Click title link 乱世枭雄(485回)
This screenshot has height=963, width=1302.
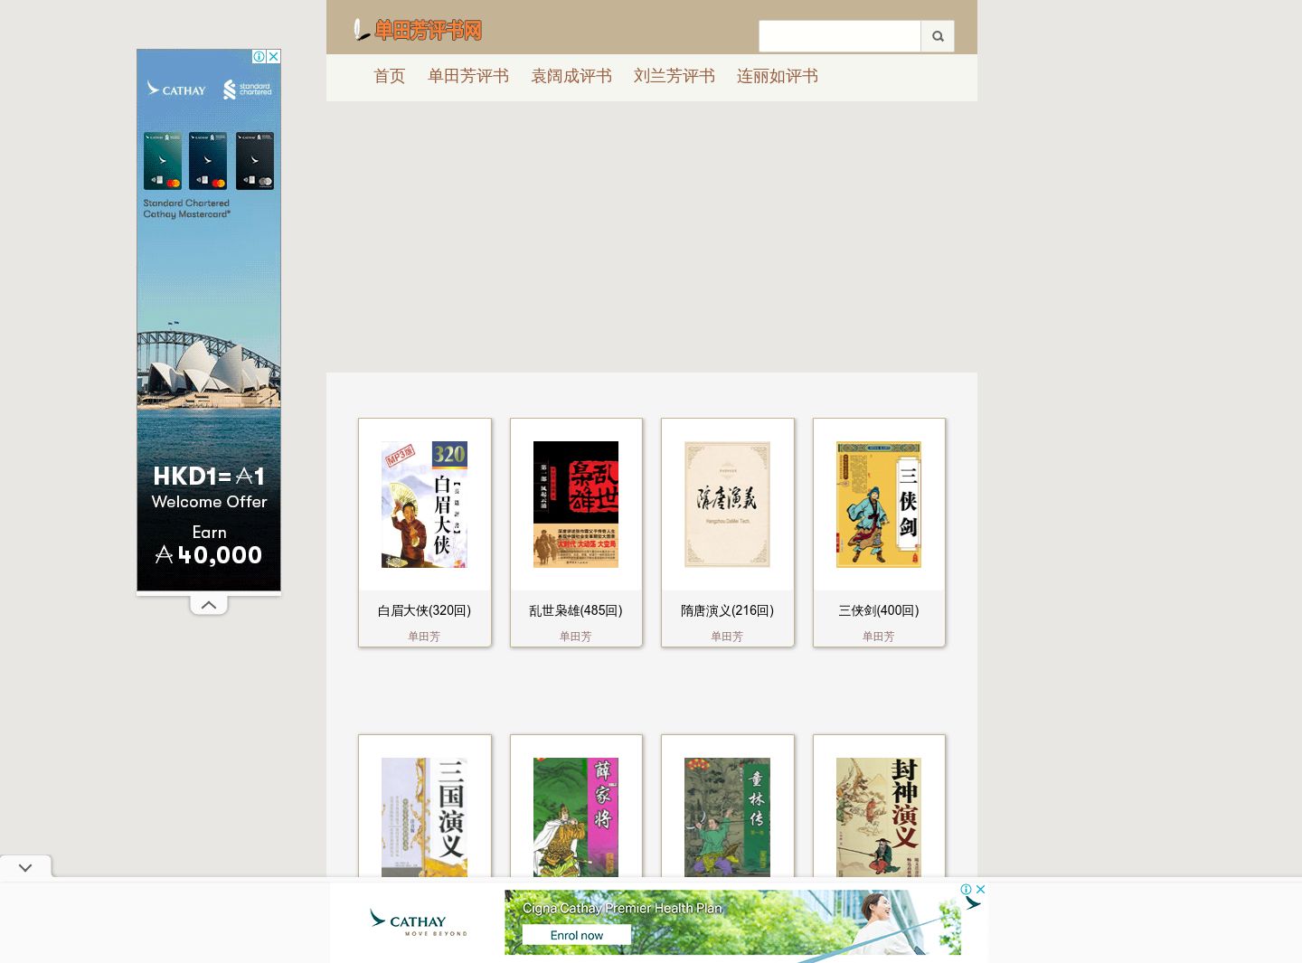576,610
